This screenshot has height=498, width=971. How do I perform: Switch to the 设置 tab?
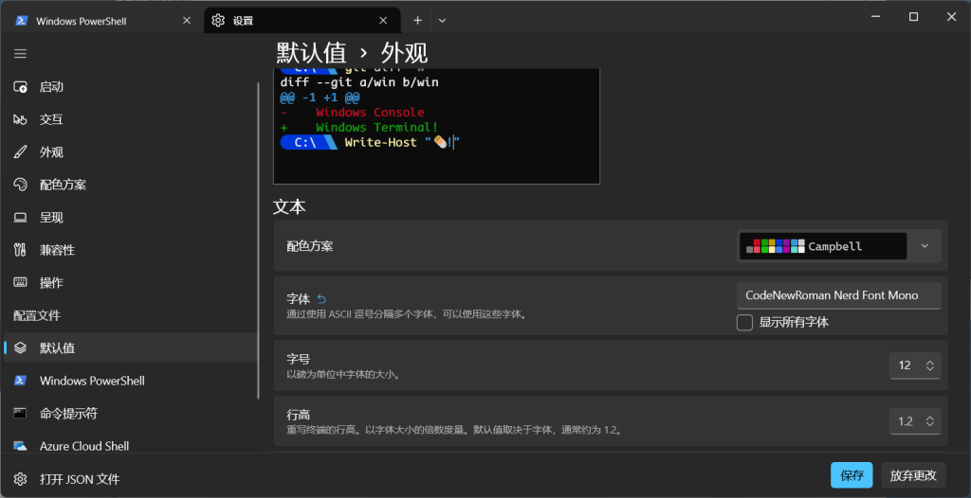303,21
